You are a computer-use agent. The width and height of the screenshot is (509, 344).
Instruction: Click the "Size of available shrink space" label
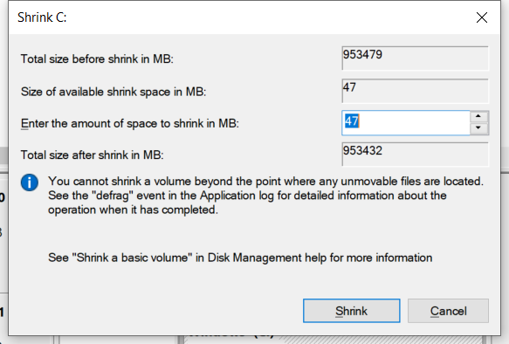point(113,92)
